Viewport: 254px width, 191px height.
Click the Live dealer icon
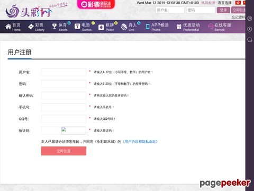point(124,27)
